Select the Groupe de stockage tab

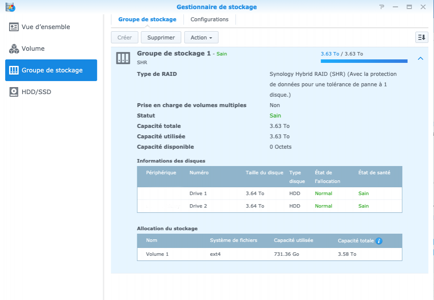tap(147, 20)
